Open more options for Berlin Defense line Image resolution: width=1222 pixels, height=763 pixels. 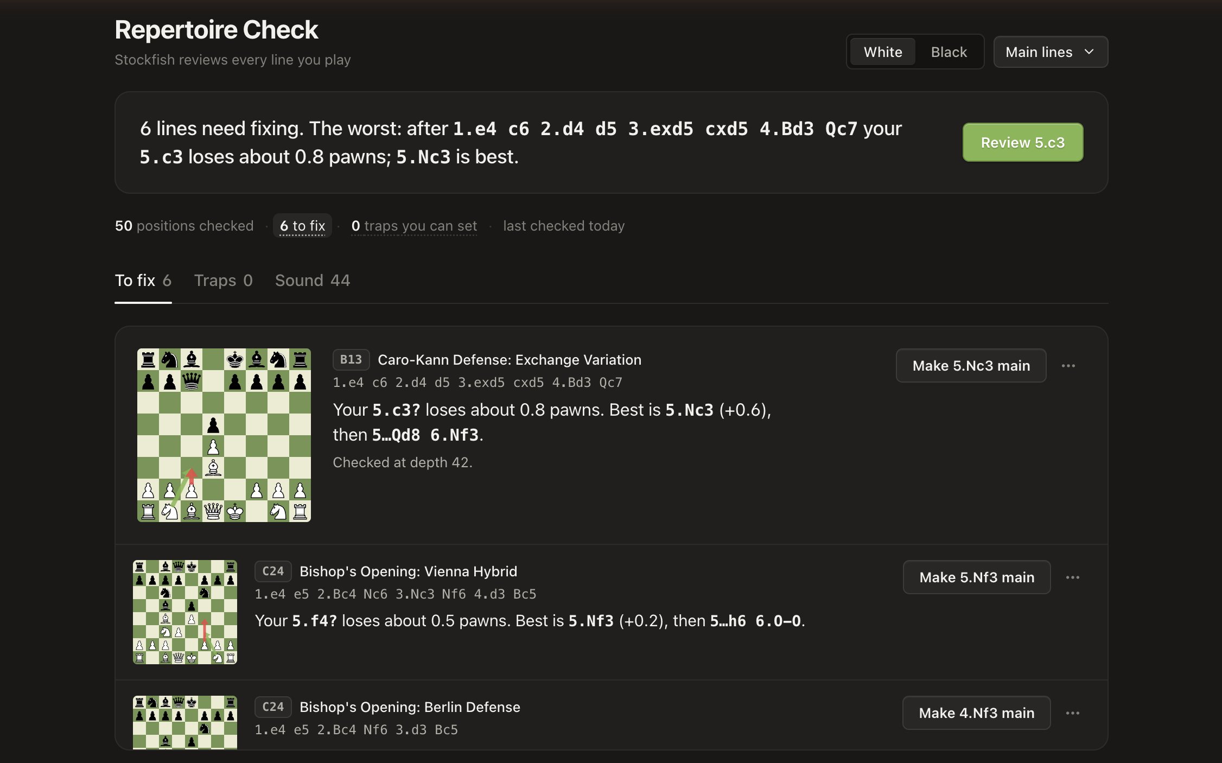pyautogui.click(x=1072, y=713)
